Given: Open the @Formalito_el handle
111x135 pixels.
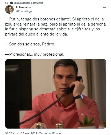Looking at the screenshot, I should point(24,11).
